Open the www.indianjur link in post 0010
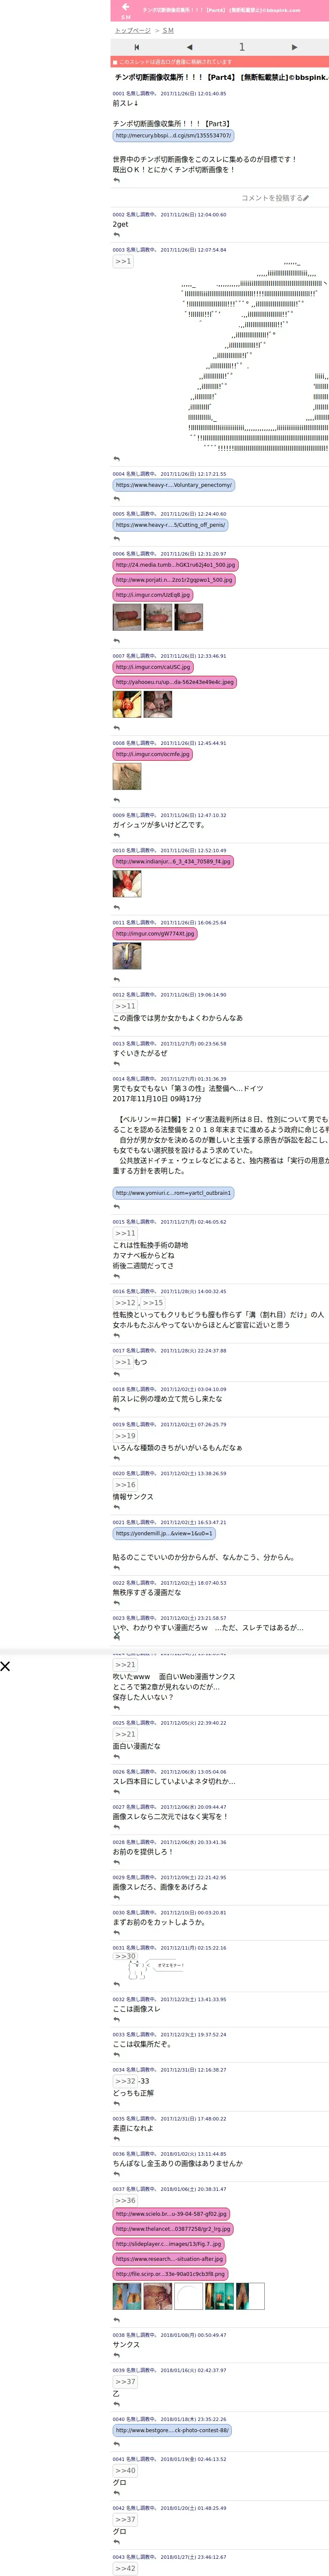 [x=173, y=861]
